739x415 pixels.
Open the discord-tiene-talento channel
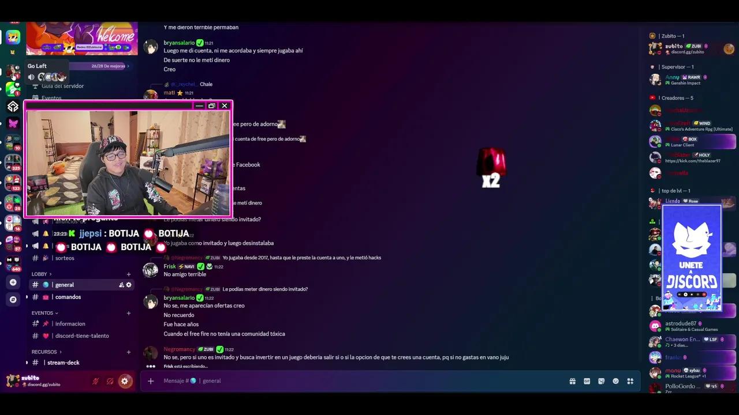tap(81, 336)
